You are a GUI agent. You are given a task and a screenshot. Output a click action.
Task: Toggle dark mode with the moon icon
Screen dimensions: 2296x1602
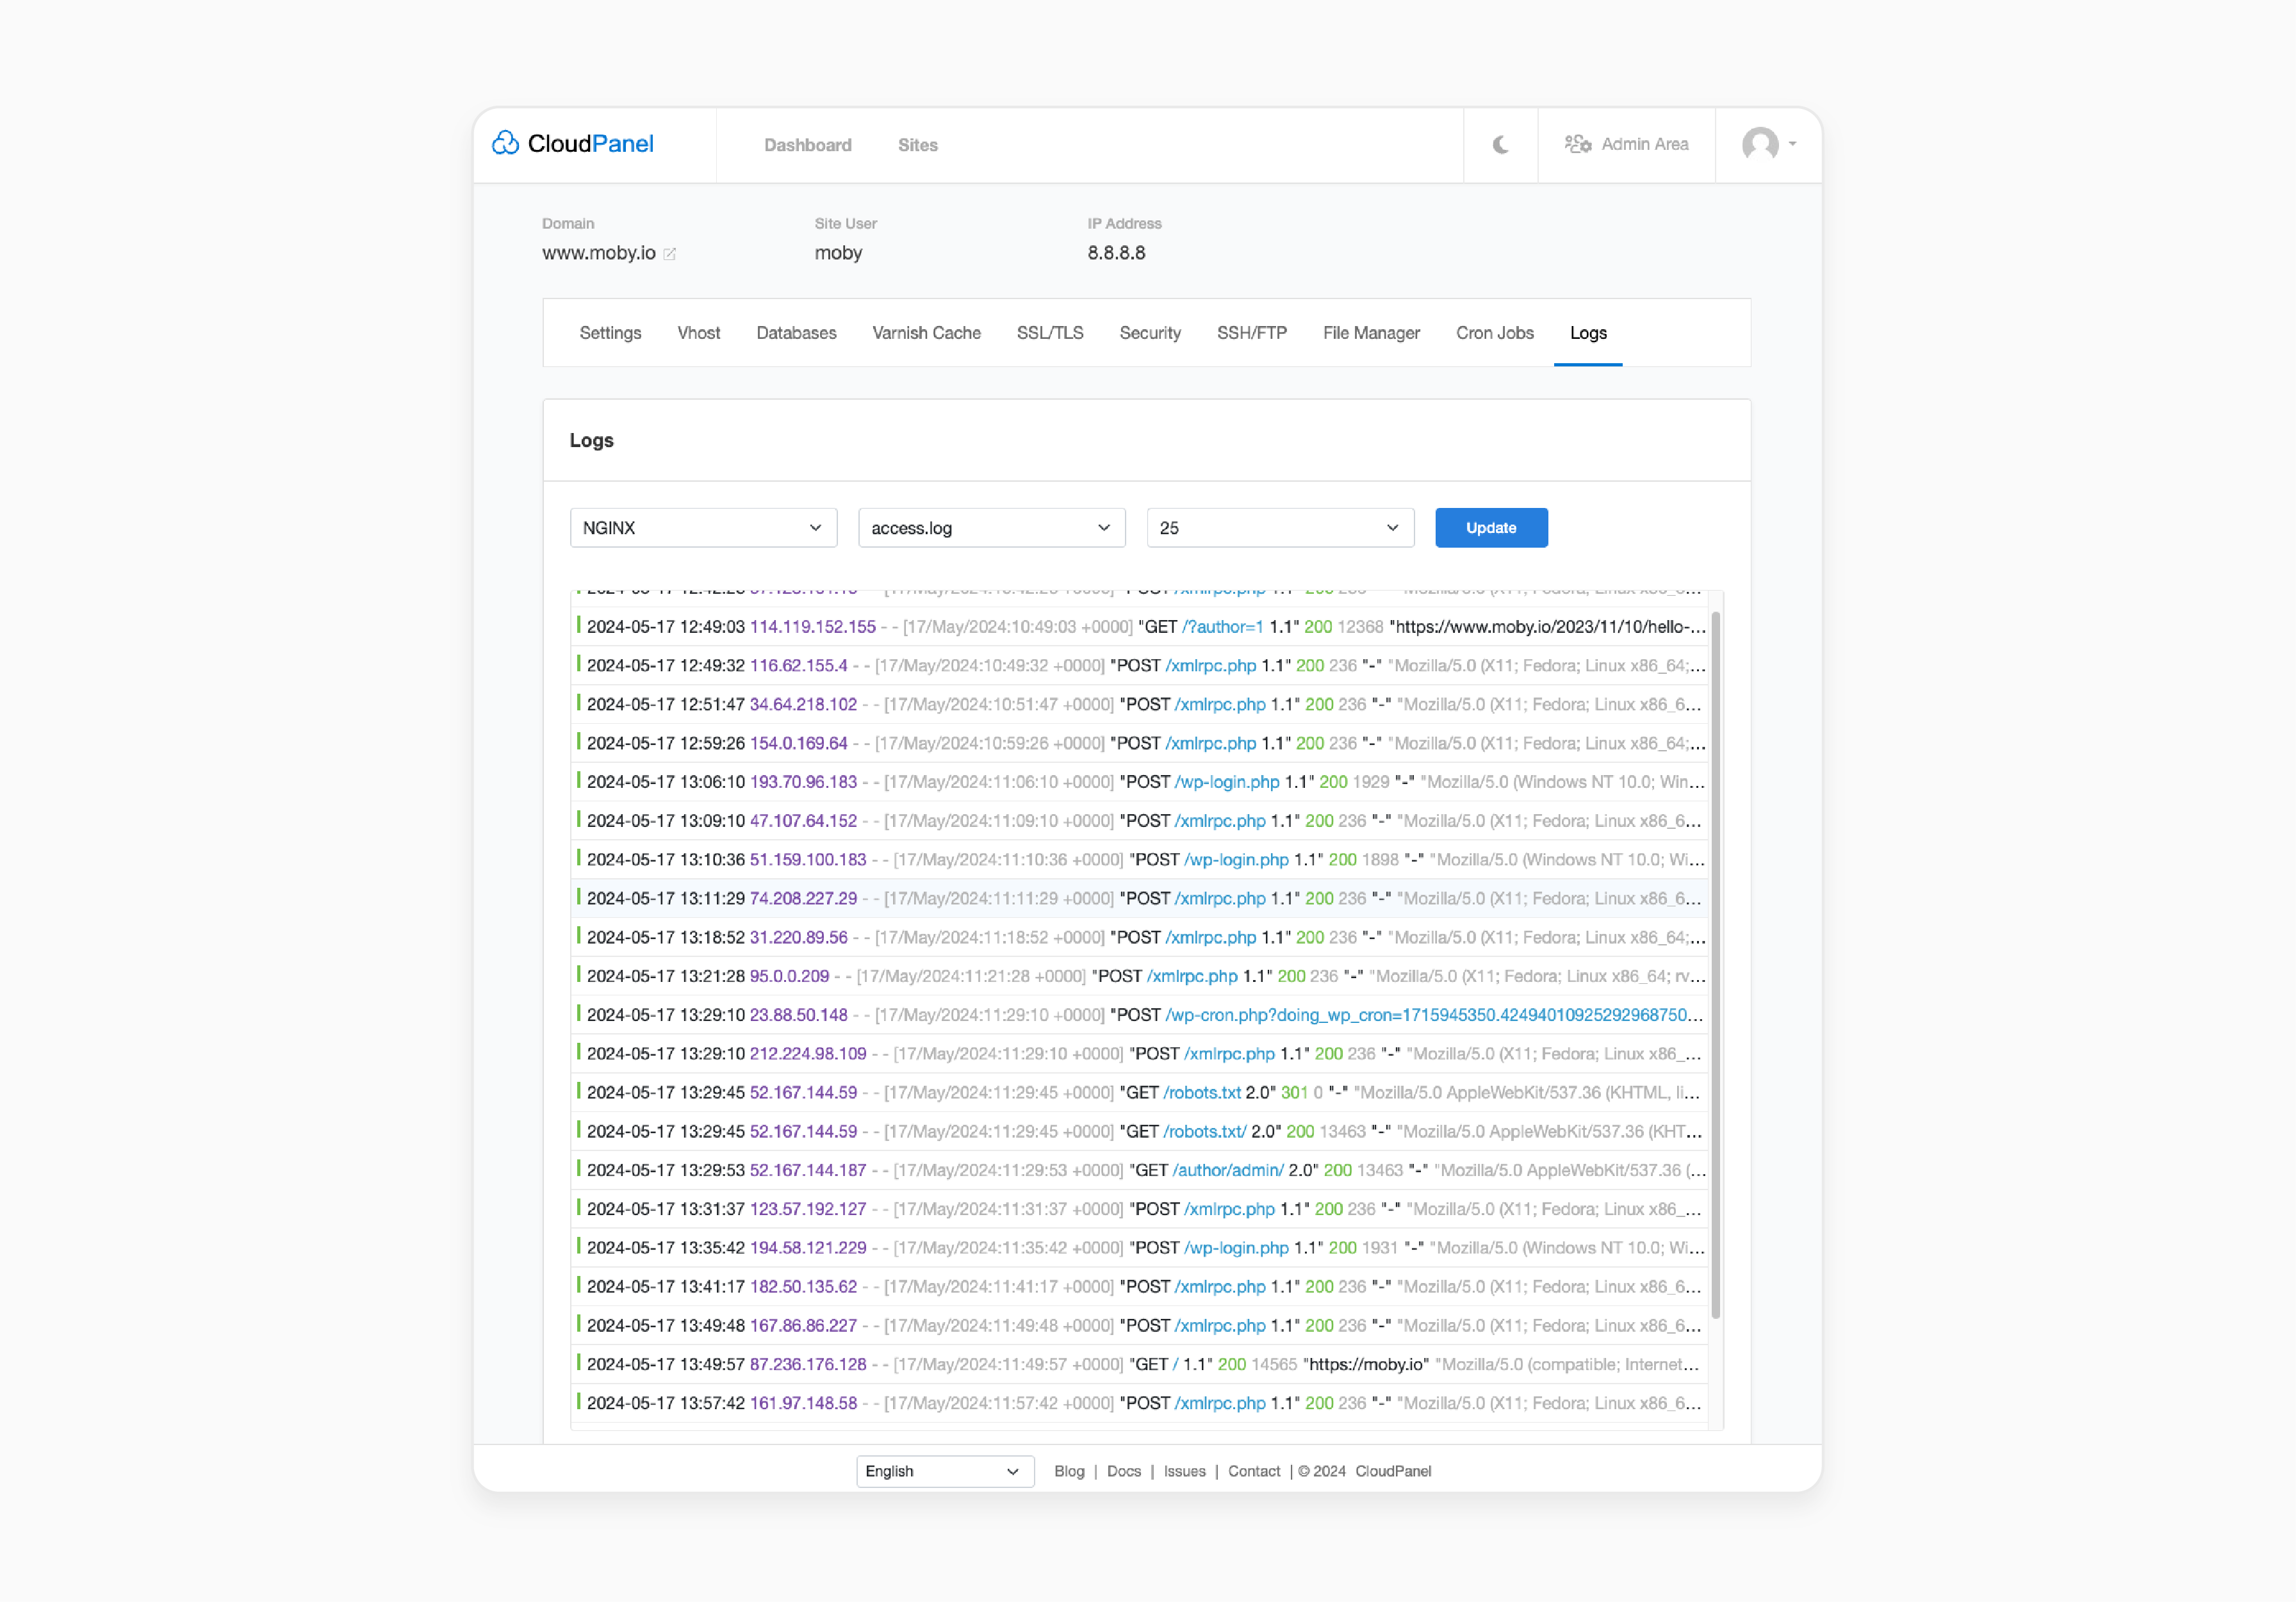tap(1500, 145)
